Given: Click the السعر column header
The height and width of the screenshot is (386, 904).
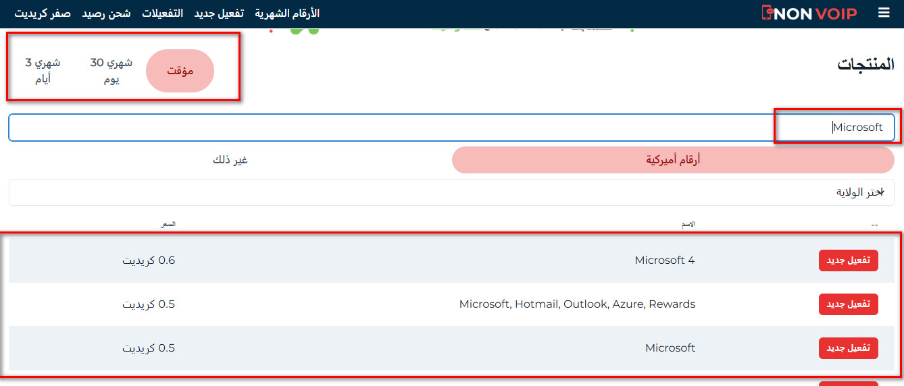Looking at the screenshot, I should (x=168, y=224).
